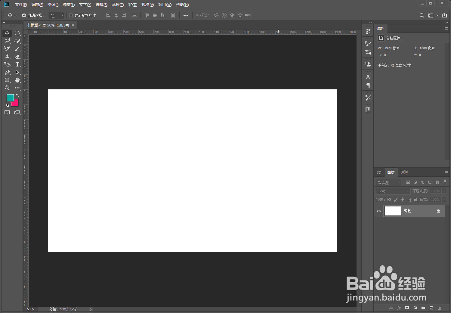Viewport: 451px width, 313px height.
Task: Open more align options ellipsis in the options bar
Action: pos(186,15)
